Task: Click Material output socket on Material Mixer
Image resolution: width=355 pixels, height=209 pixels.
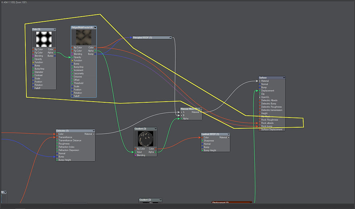Action: (201, 112)
